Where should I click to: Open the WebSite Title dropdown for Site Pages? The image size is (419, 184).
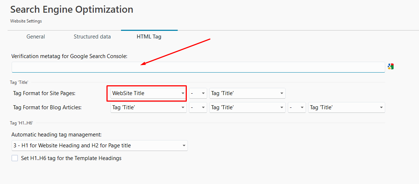coord(148,93)
